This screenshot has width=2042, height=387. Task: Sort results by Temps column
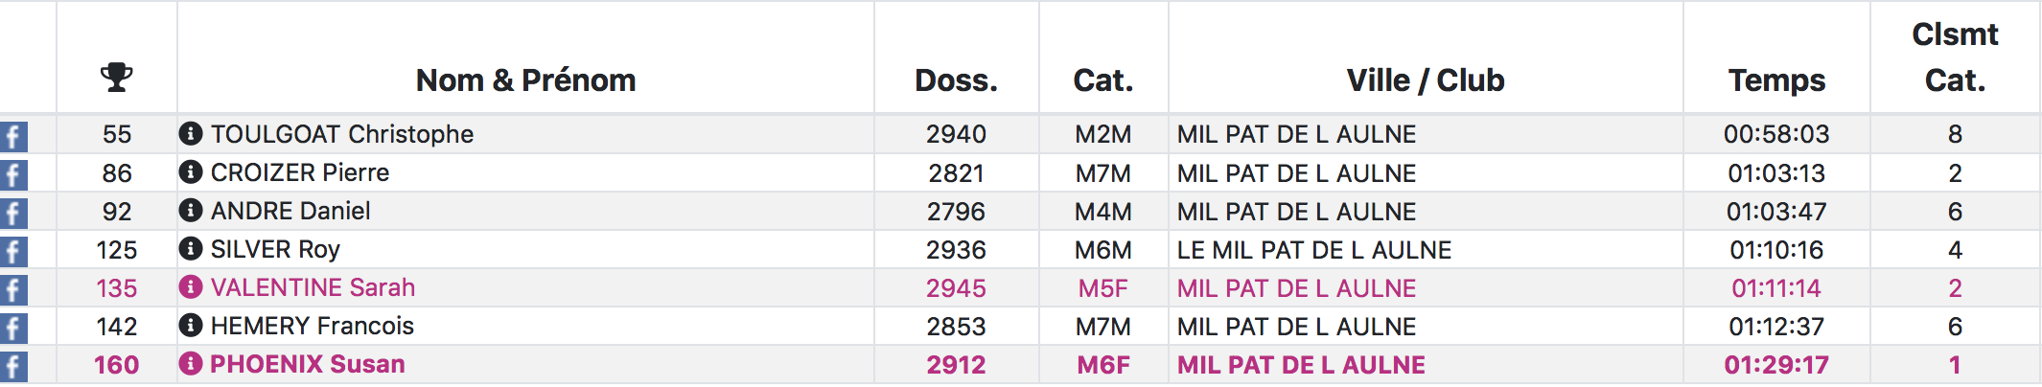click(1776, 80)
